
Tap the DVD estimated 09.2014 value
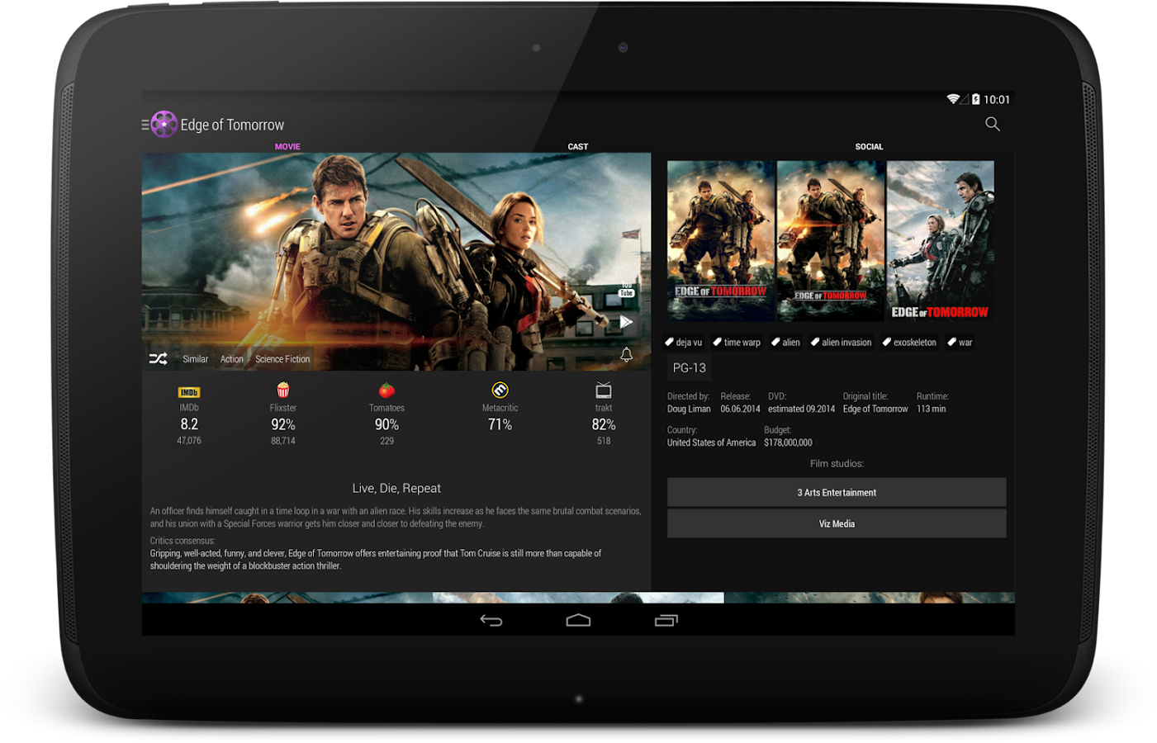[x=801, y=409]
